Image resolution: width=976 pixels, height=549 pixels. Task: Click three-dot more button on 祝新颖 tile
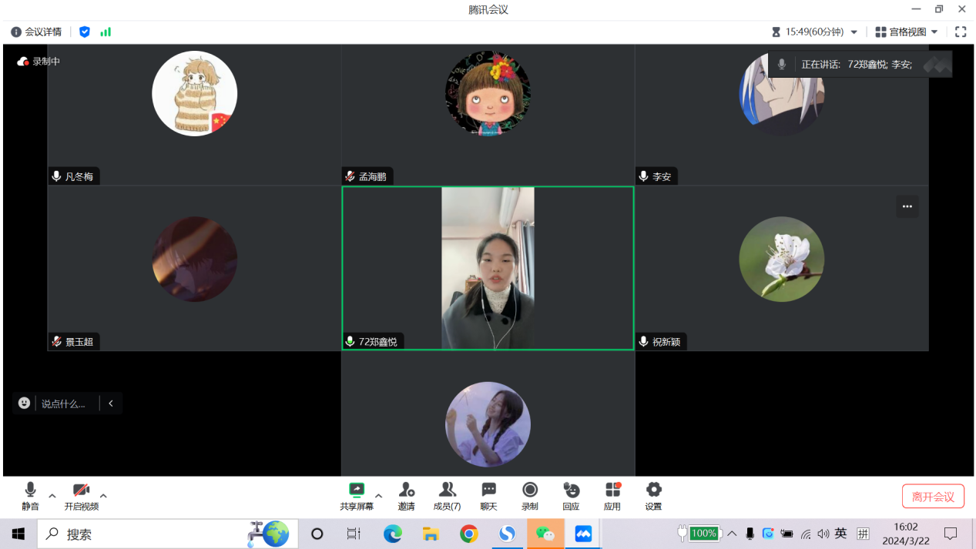coord(907,206)
